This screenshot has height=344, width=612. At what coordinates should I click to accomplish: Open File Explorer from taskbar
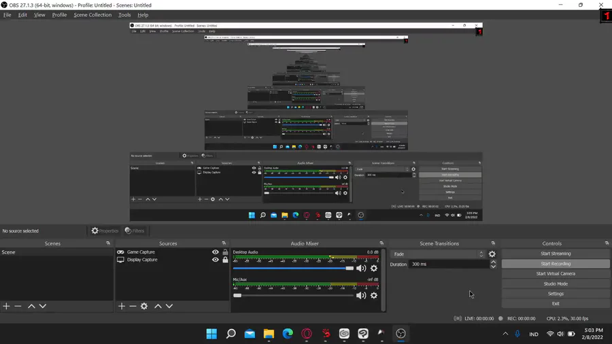(269, 334)
